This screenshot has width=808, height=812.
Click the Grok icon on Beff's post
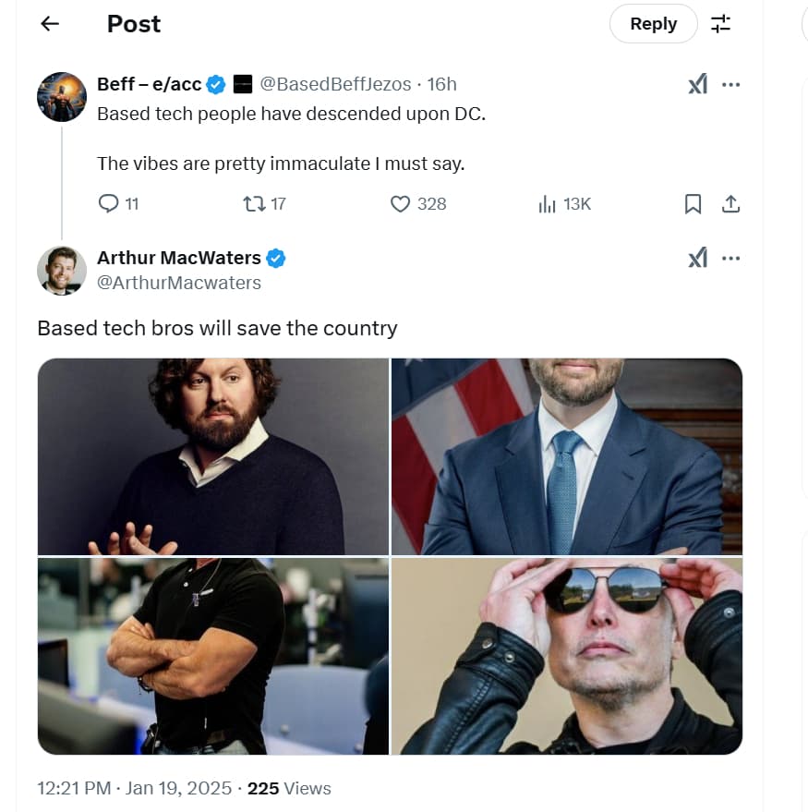pos(698,83)
